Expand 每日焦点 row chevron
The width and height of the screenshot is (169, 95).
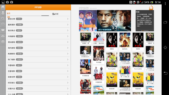[x=68, y=31]
